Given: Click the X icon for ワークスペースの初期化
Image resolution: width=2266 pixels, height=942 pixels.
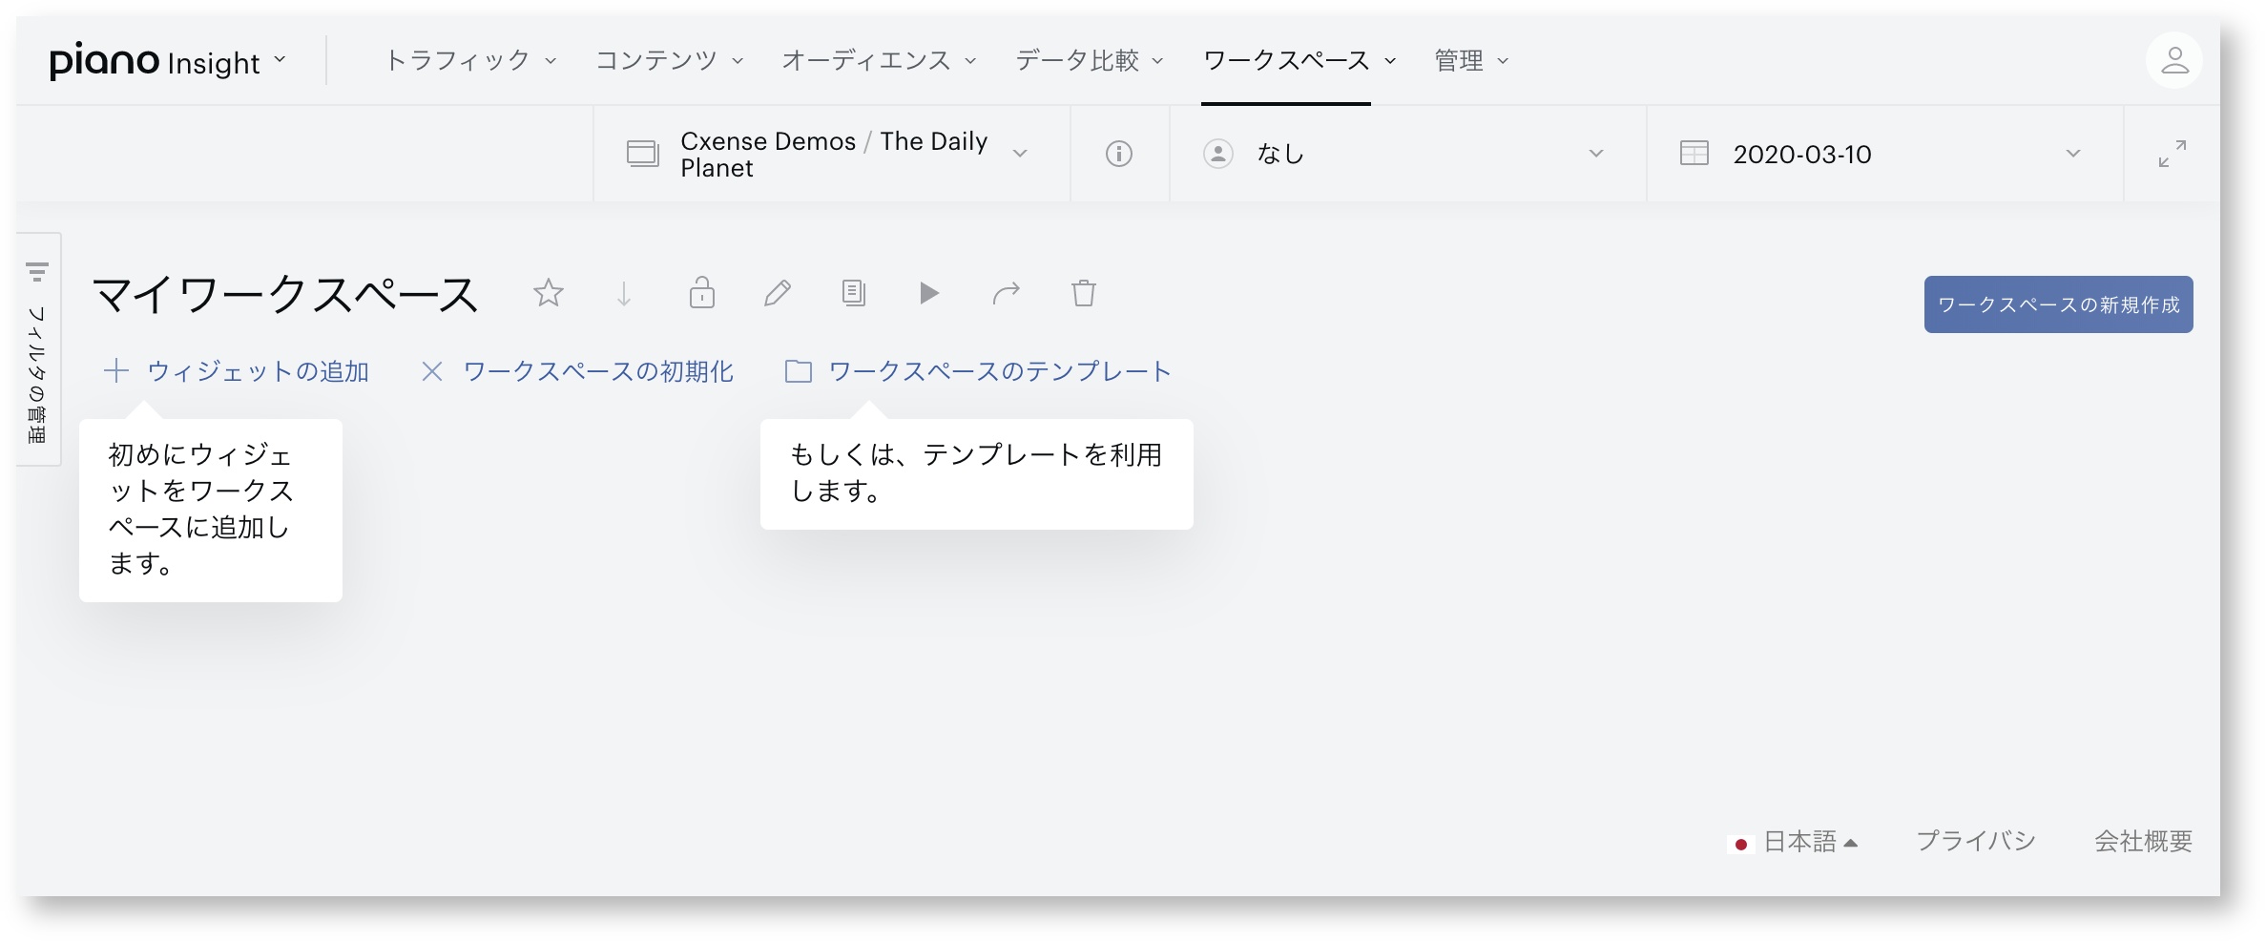Looking at the screenshot, I should point(432,371).
